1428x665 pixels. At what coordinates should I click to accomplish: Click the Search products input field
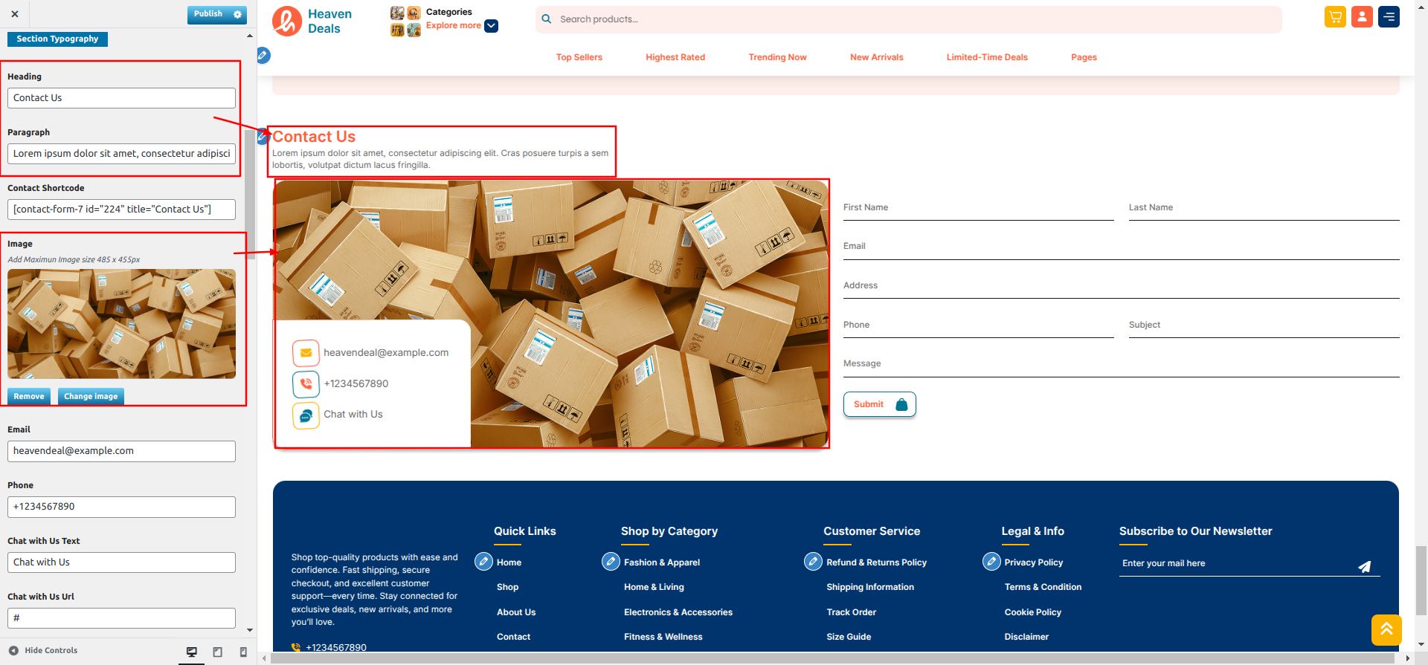tap(915, 19)
